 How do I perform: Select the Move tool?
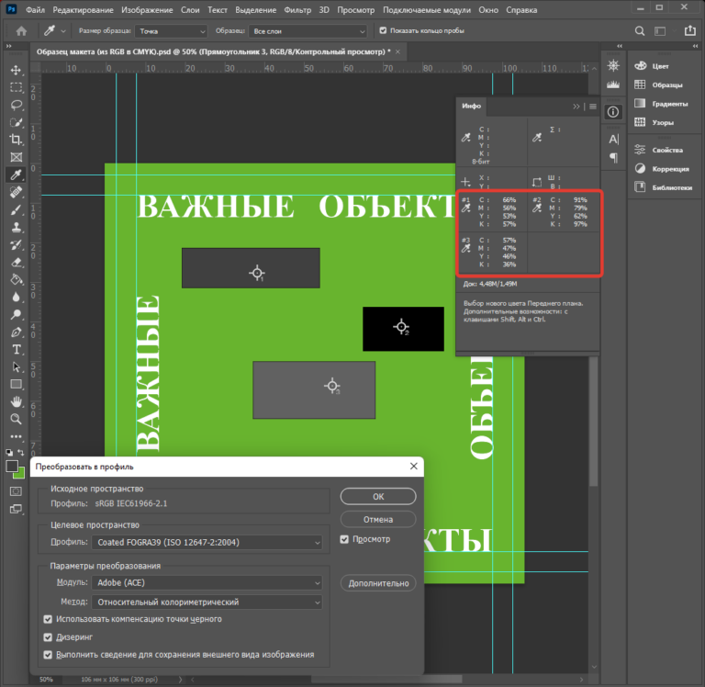point(16,70)
